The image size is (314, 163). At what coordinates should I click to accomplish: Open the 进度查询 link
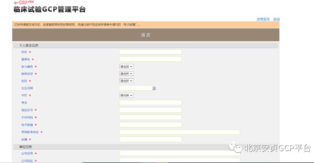pyautogui.click(x=263, y=19)
